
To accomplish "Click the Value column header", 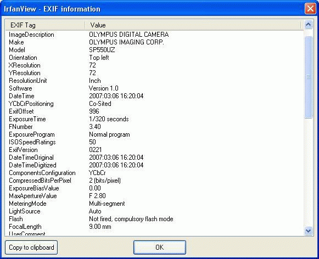I will (x=193, y=25).
